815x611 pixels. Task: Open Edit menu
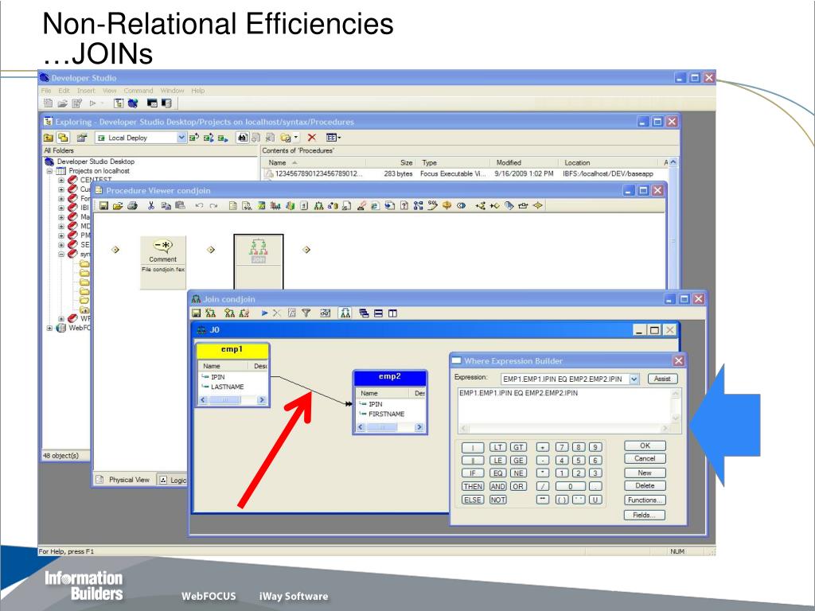[64, 91]
